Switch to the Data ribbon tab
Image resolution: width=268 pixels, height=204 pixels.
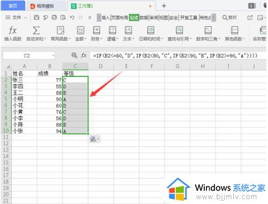point(144,18)
